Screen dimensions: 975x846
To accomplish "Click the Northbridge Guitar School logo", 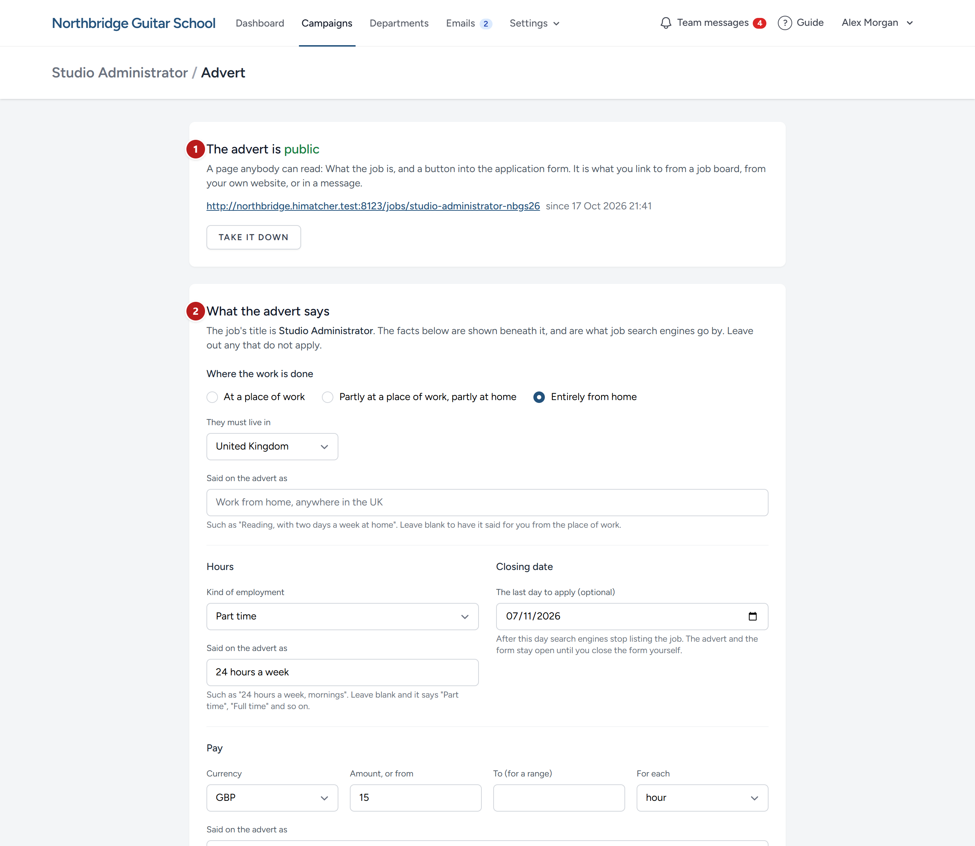I will point(134,23).
